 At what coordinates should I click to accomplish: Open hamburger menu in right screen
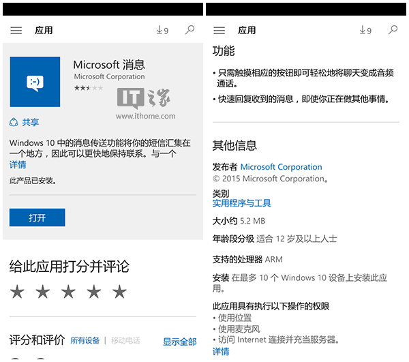219,31
